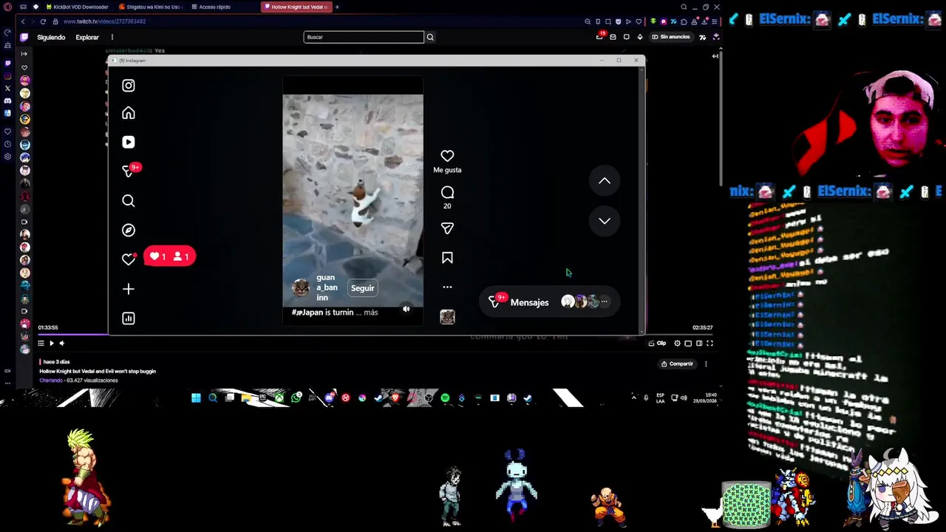Open Twitch top-nav more options dots
This screenshot has width=946, height=532.
112,37
